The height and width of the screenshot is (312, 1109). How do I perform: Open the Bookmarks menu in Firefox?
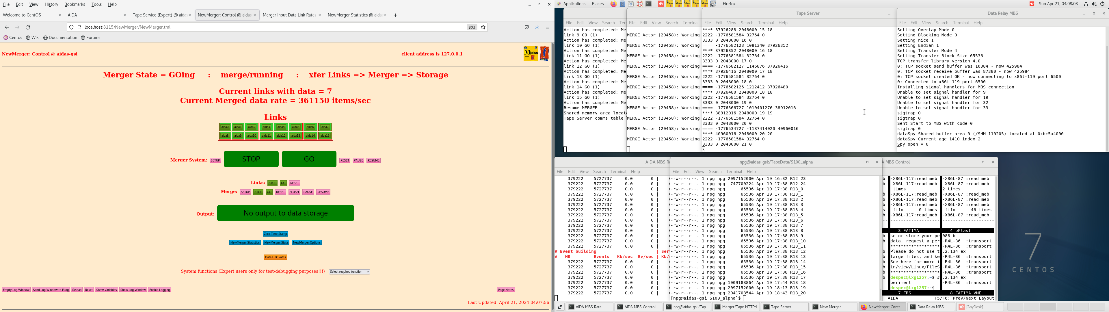tap(75, 4)
